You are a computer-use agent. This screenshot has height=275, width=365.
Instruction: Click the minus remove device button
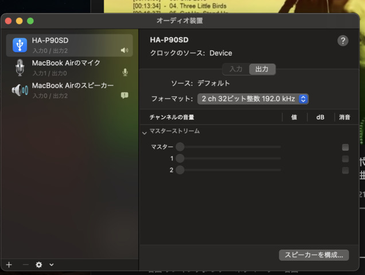tap(26, 265)
